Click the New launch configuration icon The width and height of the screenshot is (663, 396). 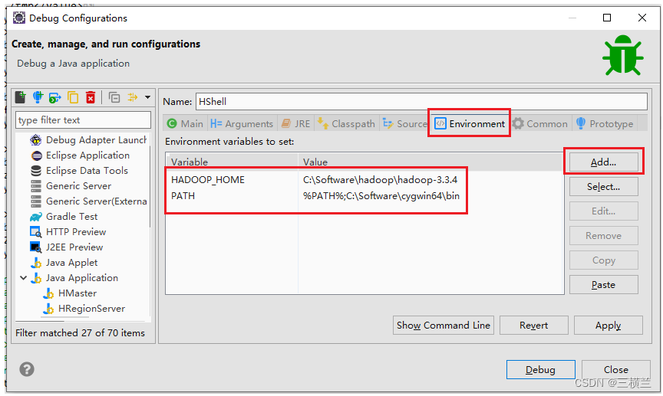pos(20,97)
